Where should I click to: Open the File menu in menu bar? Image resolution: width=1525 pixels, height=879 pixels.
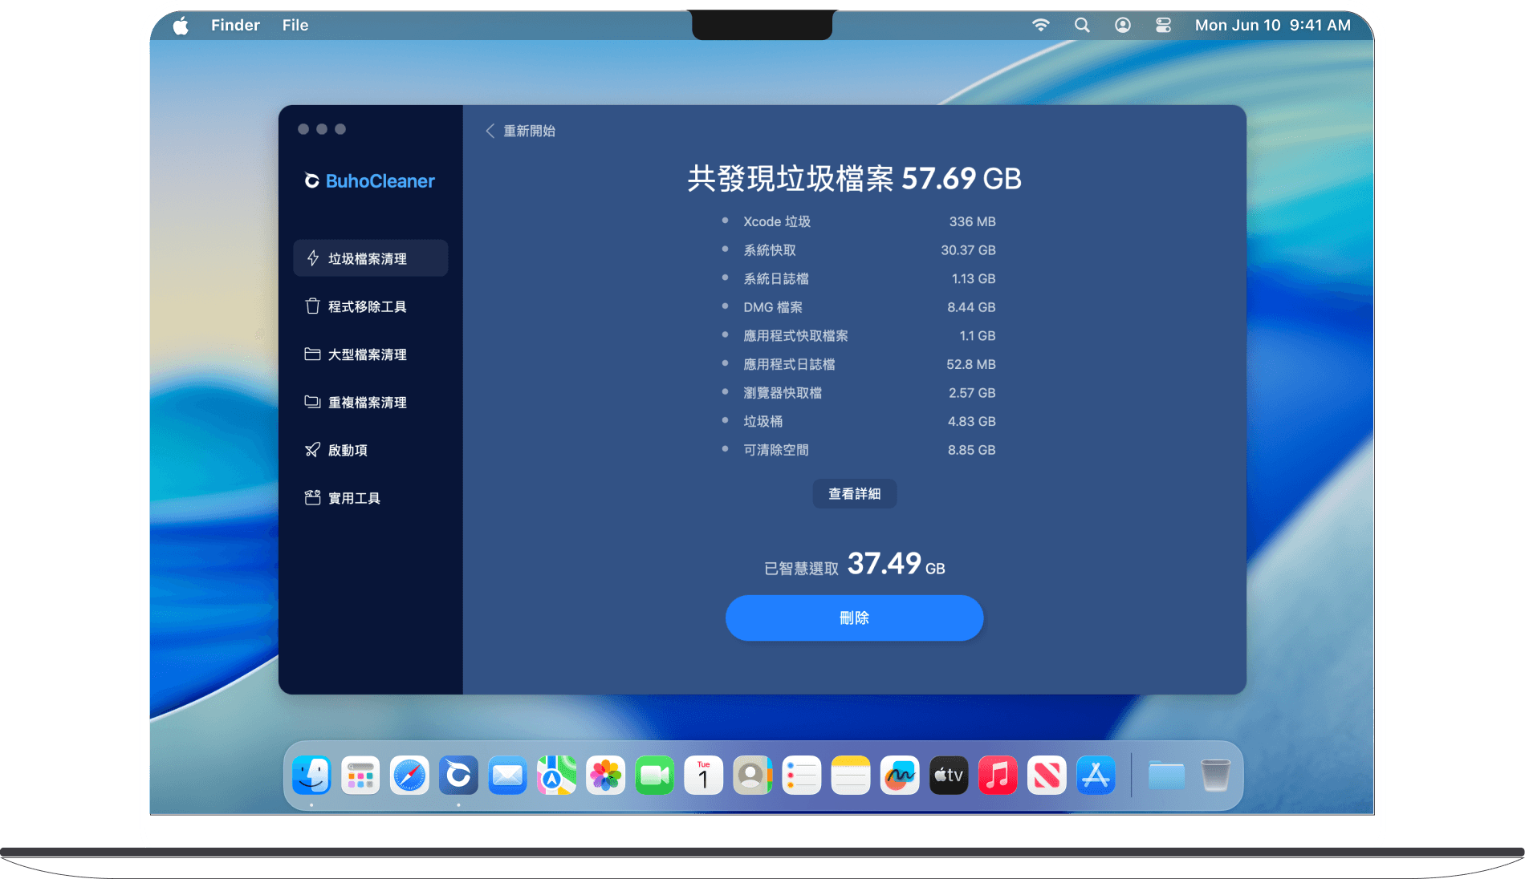pyautogui.click(x=295, y=25)
